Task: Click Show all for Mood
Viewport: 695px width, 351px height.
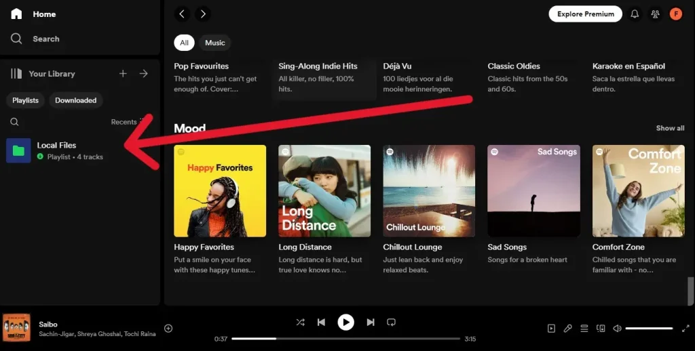Action: point(670,128)
